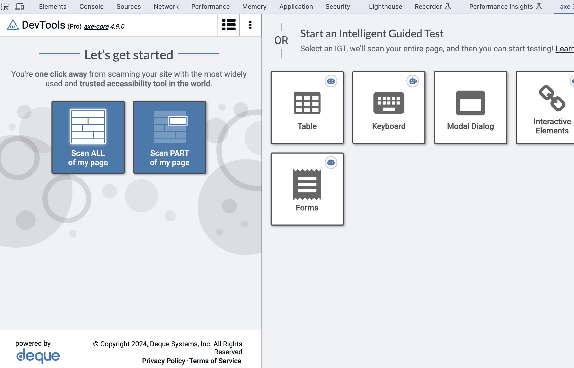Screen dimensions: 574x368
Task: Switch to the Security tab
Action: 338,6
